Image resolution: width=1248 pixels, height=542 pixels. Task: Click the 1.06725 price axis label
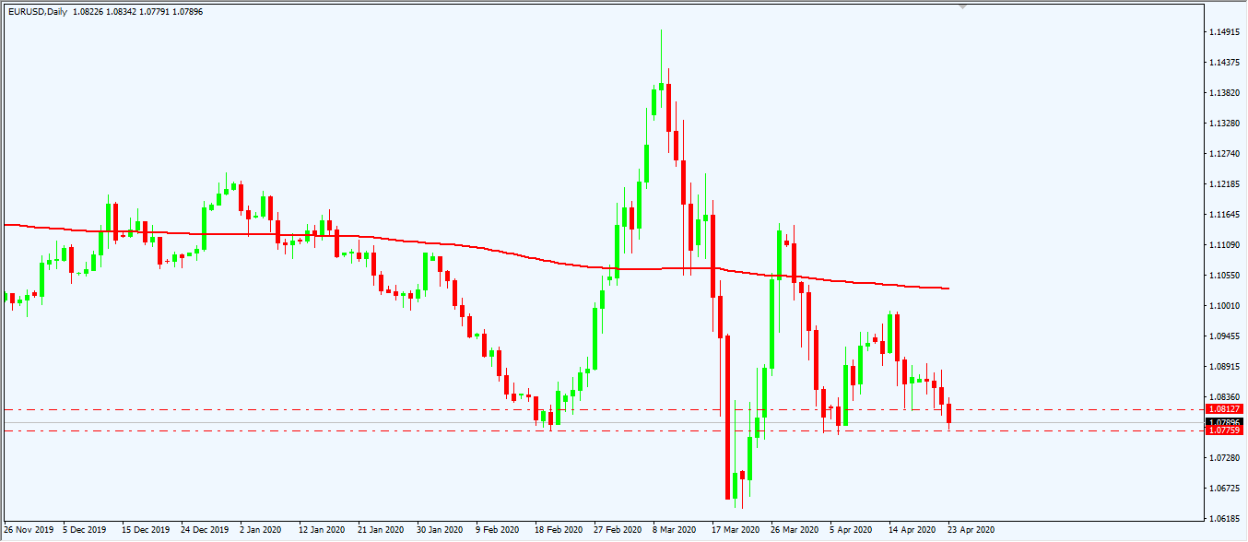pos(1224,489)
